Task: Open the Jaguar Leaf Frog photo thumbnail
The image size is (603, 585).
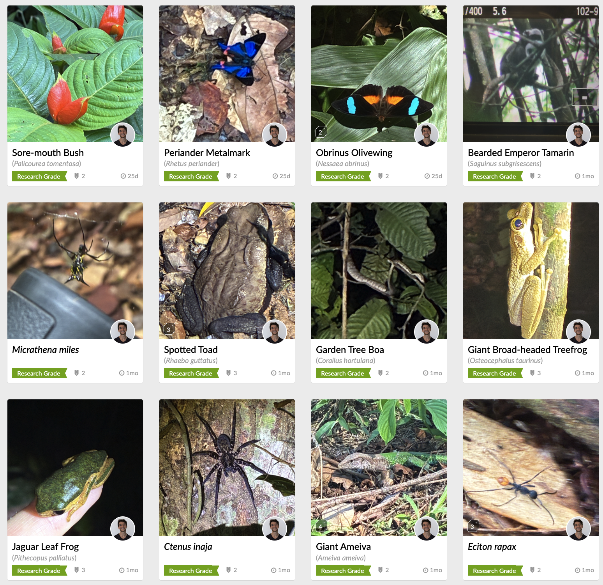Action: pos(75,468)
